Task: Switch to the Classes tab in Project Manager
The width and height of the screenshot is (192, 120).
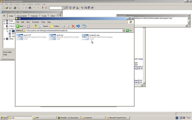Action: click(34, 16)
